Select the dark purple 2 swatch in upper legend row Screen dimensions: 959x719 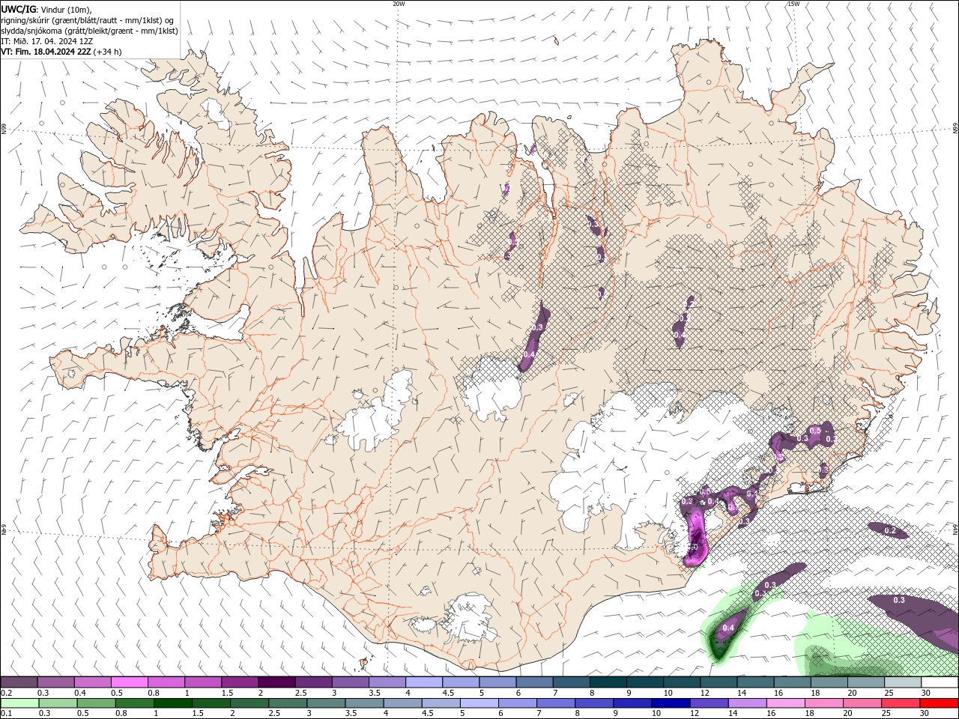pyautogui.click(x=276, y=682)
